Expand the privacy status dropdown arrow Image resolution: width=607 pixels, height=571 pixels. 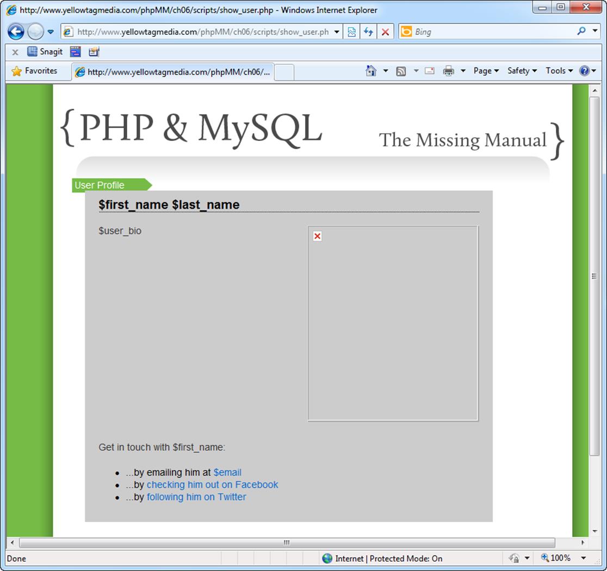pyautogui.click(x=527, y=558)
